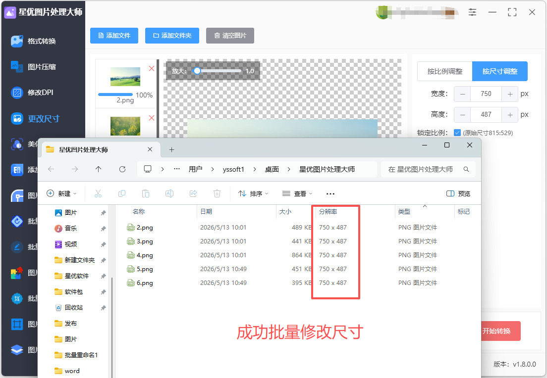The image size is (547, 378).
Task: Click the settings sliders icon in title bar
Action: (x=472, y=12)
